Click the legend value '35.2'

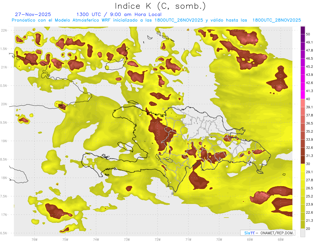(x=309, y=131)
